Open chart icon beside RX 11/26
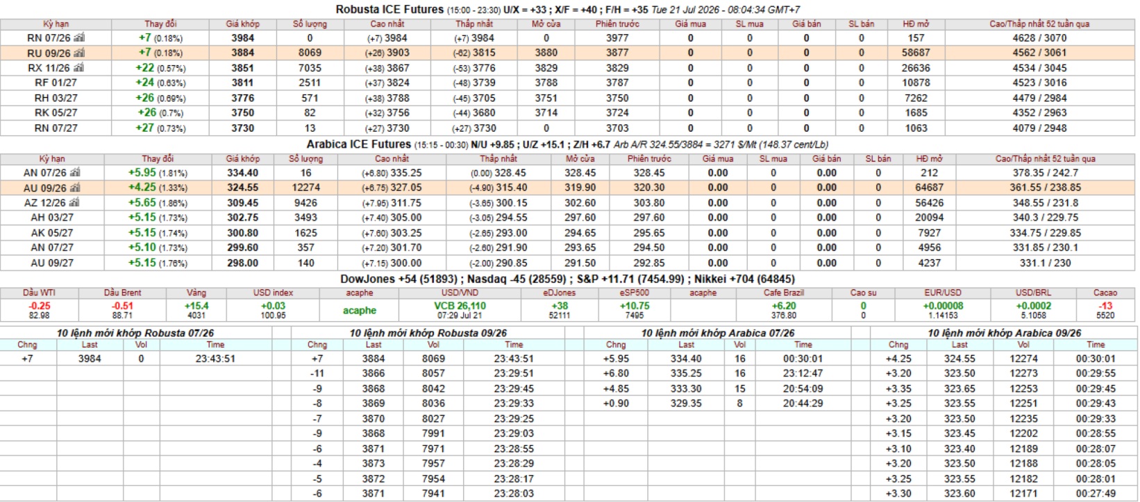This screenshot has height=502, width=1140. tap(78, 68)
